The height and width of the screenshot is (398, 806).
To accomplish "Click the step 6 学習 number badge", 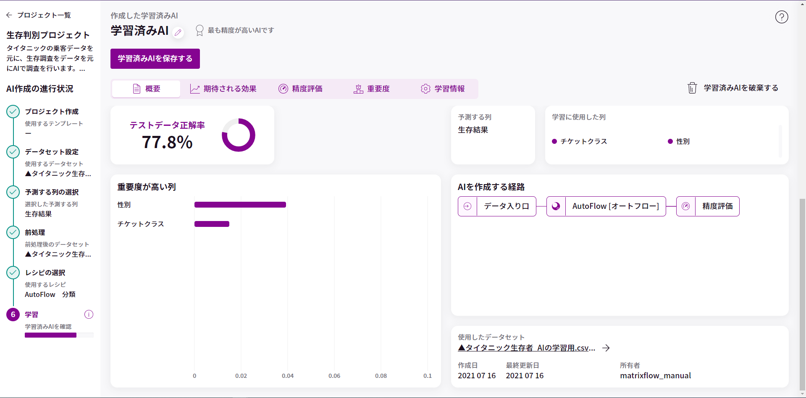I will (13, 315).
